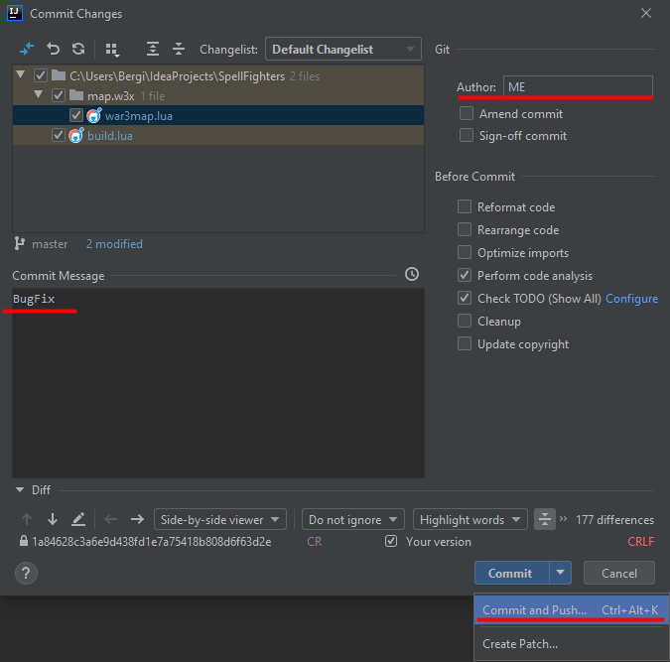This screenshot has width=670, height=662.
Task: Click the Collapse All icon
Action: [x=179, y=50]
